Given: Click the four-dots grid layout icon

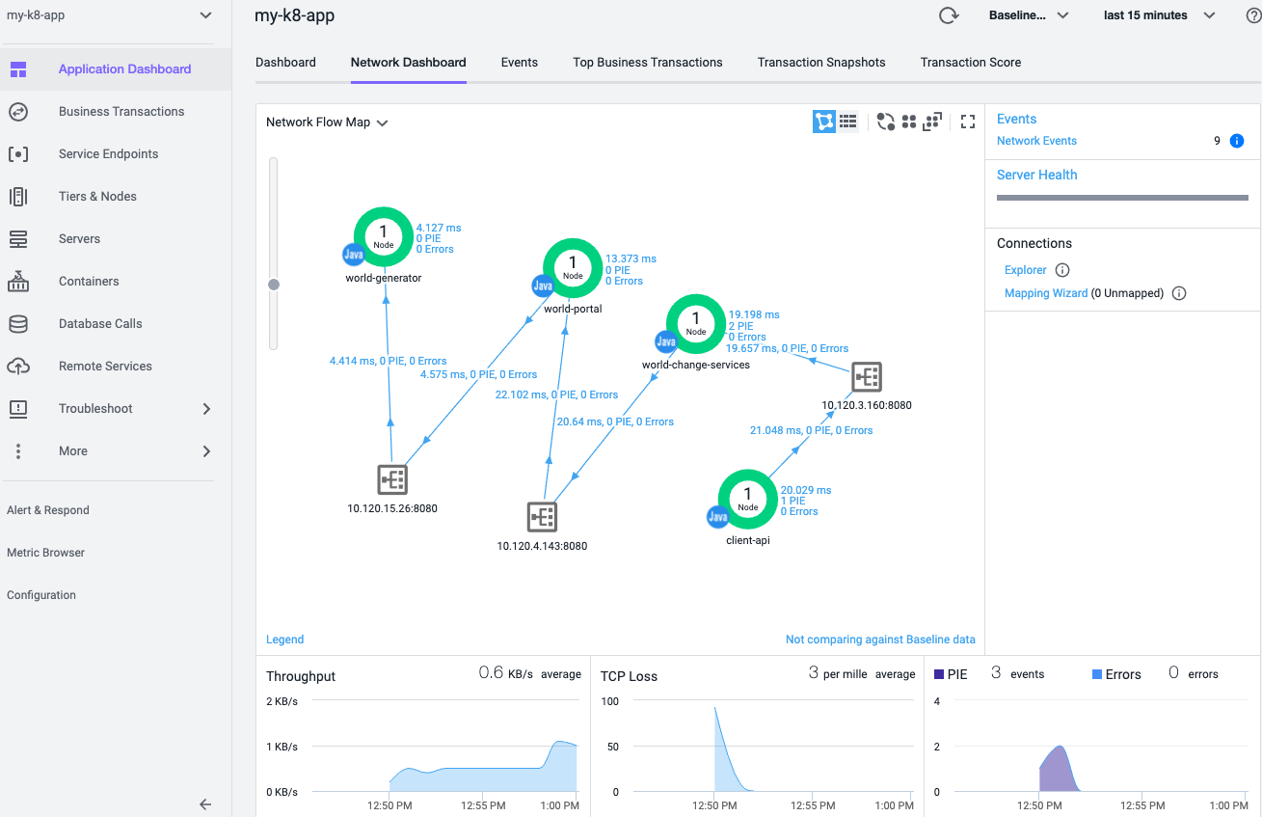Looking at the screenshot, I should (x=908, y=122).
